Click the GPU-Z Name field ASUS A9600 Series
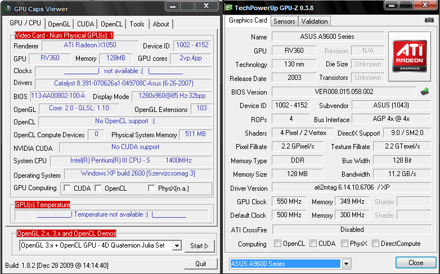 [x=328, y=37]
